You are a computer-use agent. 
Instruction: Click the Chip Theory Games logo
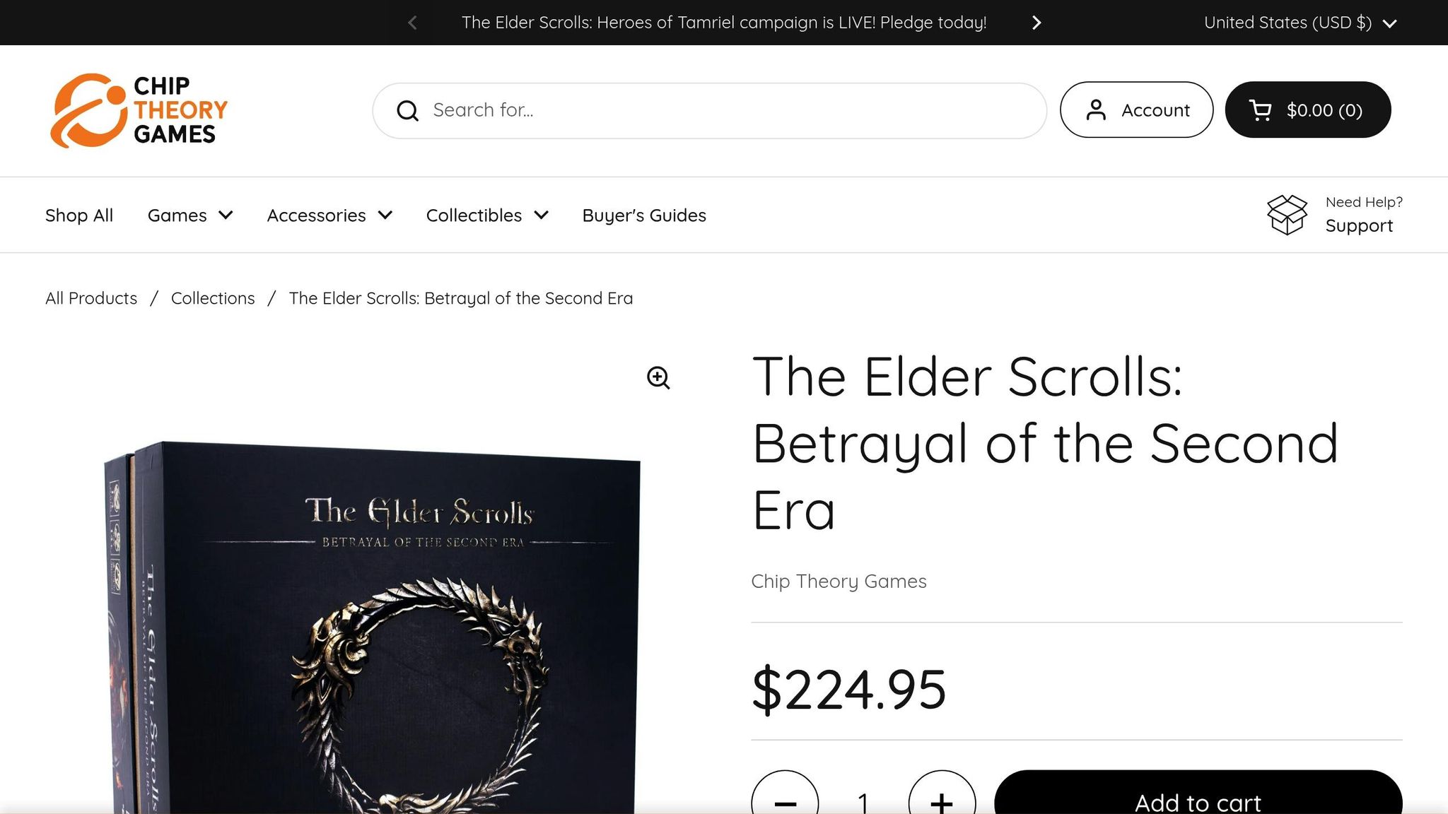(x=139, y=110)
